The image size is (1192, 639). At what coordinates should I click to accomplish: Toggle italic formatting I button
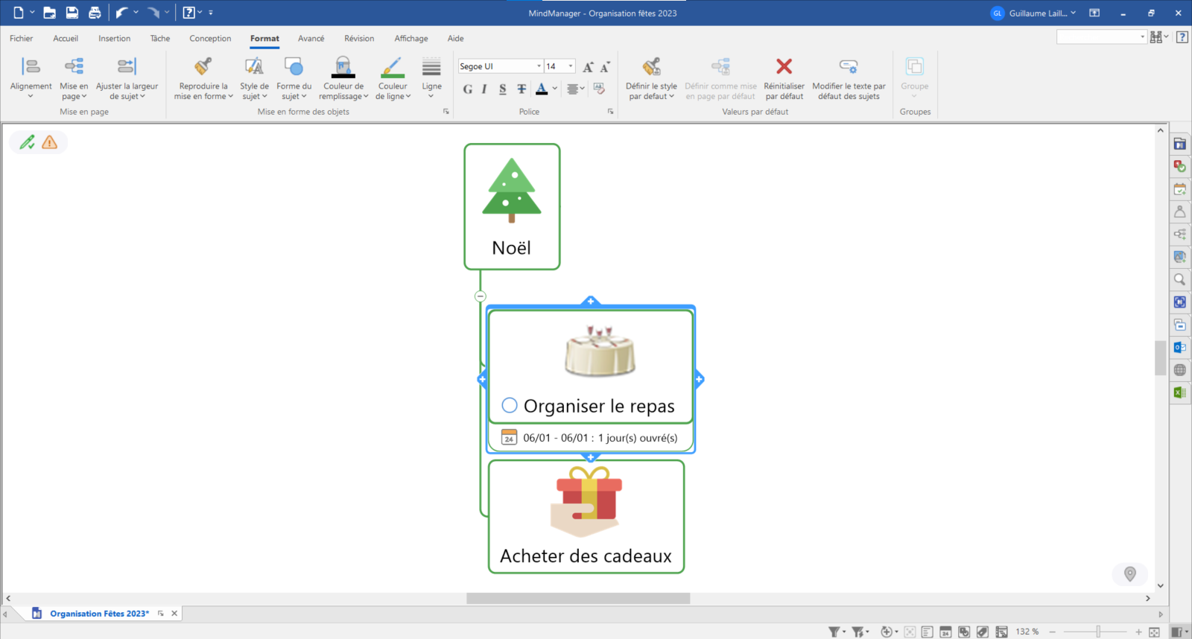(x=484, y=89)
